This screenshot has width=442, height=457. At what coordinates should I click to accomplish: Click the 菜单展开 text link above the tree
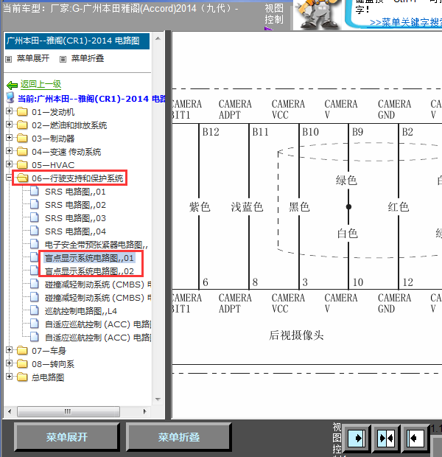33,58
